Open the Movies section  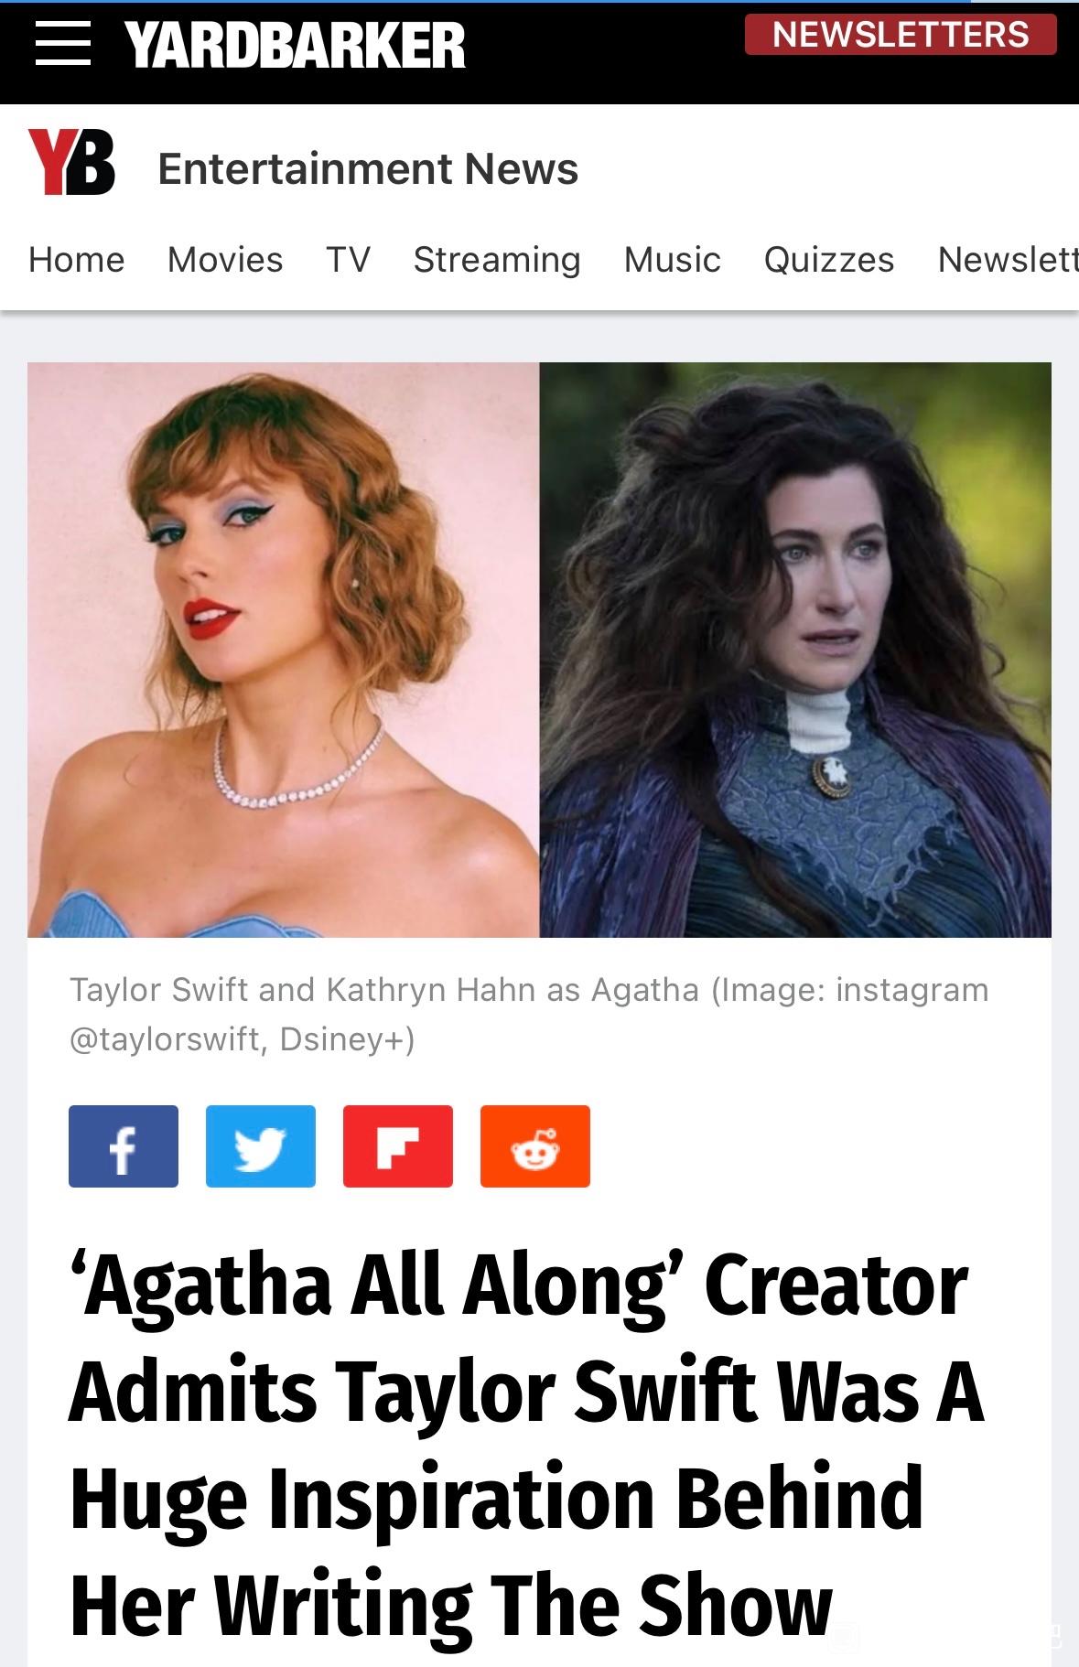pyautogui.click(x=225, y=260)
